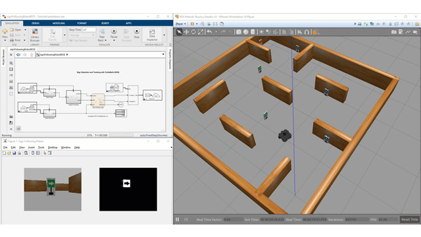Click Open in the Simulink File group

16,30
